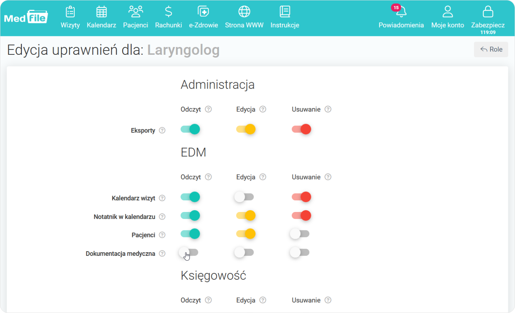Click the Strona WWW globe icon
The width and height of the screenshot is (515, 313).
click(244, 12)
